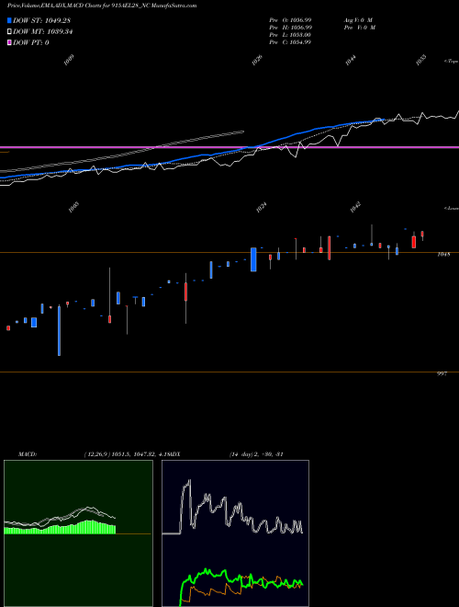Click the MACD panel title label
The width and height of the screenshot is (459, 607).
click(28, 454)
